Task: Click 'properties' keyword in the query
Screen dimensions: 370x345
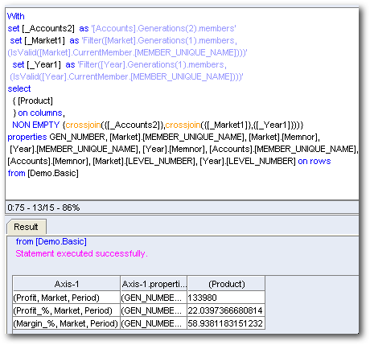Action: pos(27,137)
